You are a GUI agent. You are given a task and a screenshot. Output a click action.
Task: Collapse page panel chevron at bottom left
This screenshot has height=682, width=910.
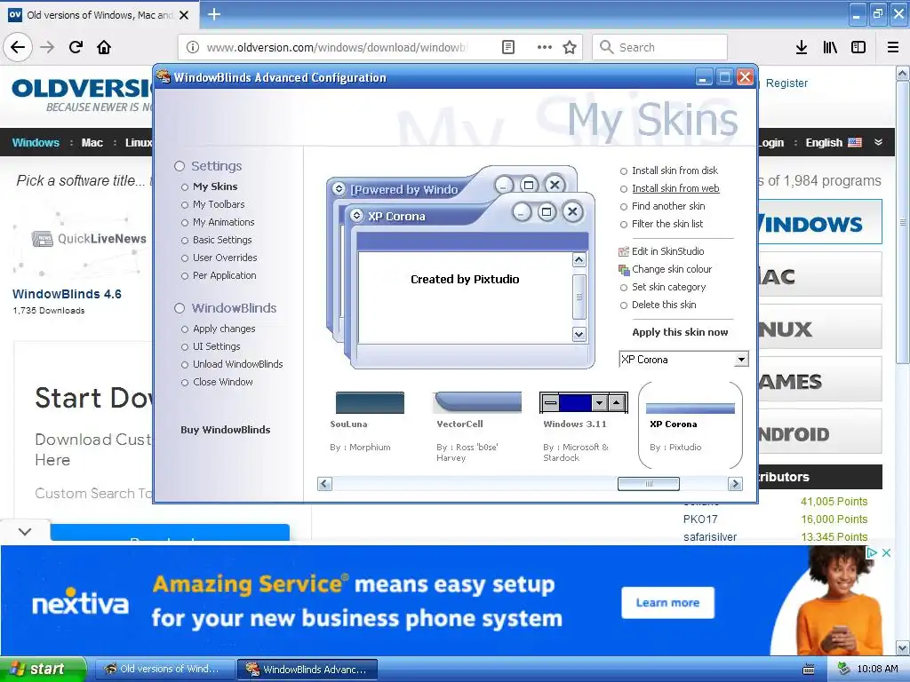click(25, 531)
